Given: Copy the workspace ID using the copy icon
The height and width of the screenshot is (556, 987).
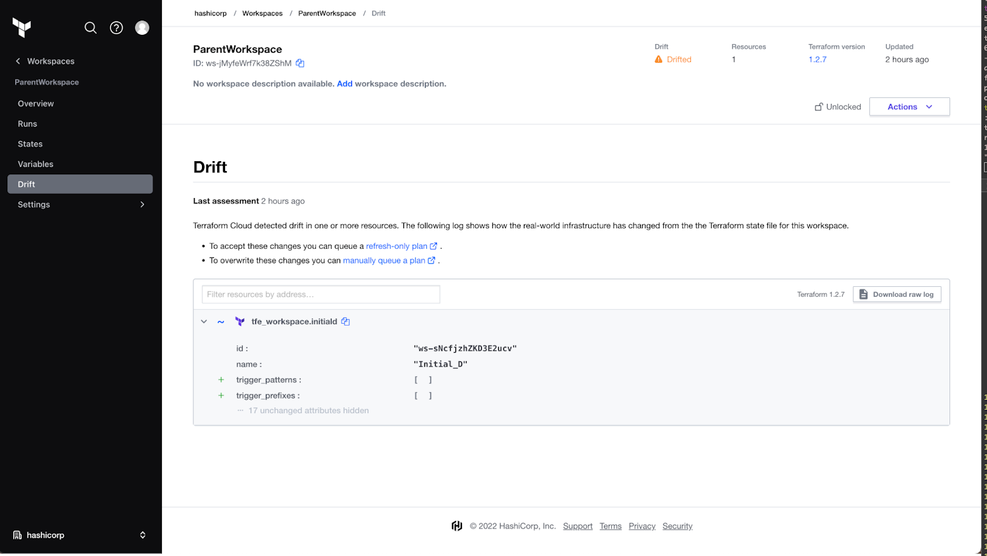Looking at the screenshot, I should pyautogui.click(x=300, y=63).
